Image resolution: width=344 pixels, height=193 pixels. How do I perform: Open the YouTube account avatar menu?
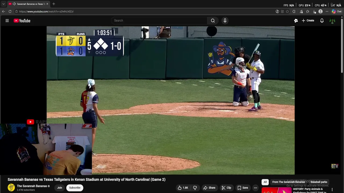(332, 21)
